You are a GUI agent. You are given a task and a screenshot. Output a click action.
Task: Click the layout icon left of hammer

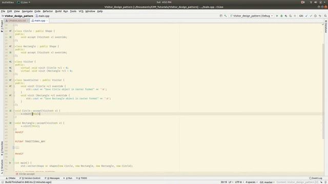pos(221,16)
